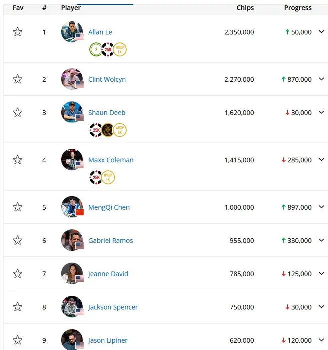Click Shaun Deeb's WSOP 6X bracelet badge
Image resolution: width=328 pixels, height=350 pixels.
point(120,130)
